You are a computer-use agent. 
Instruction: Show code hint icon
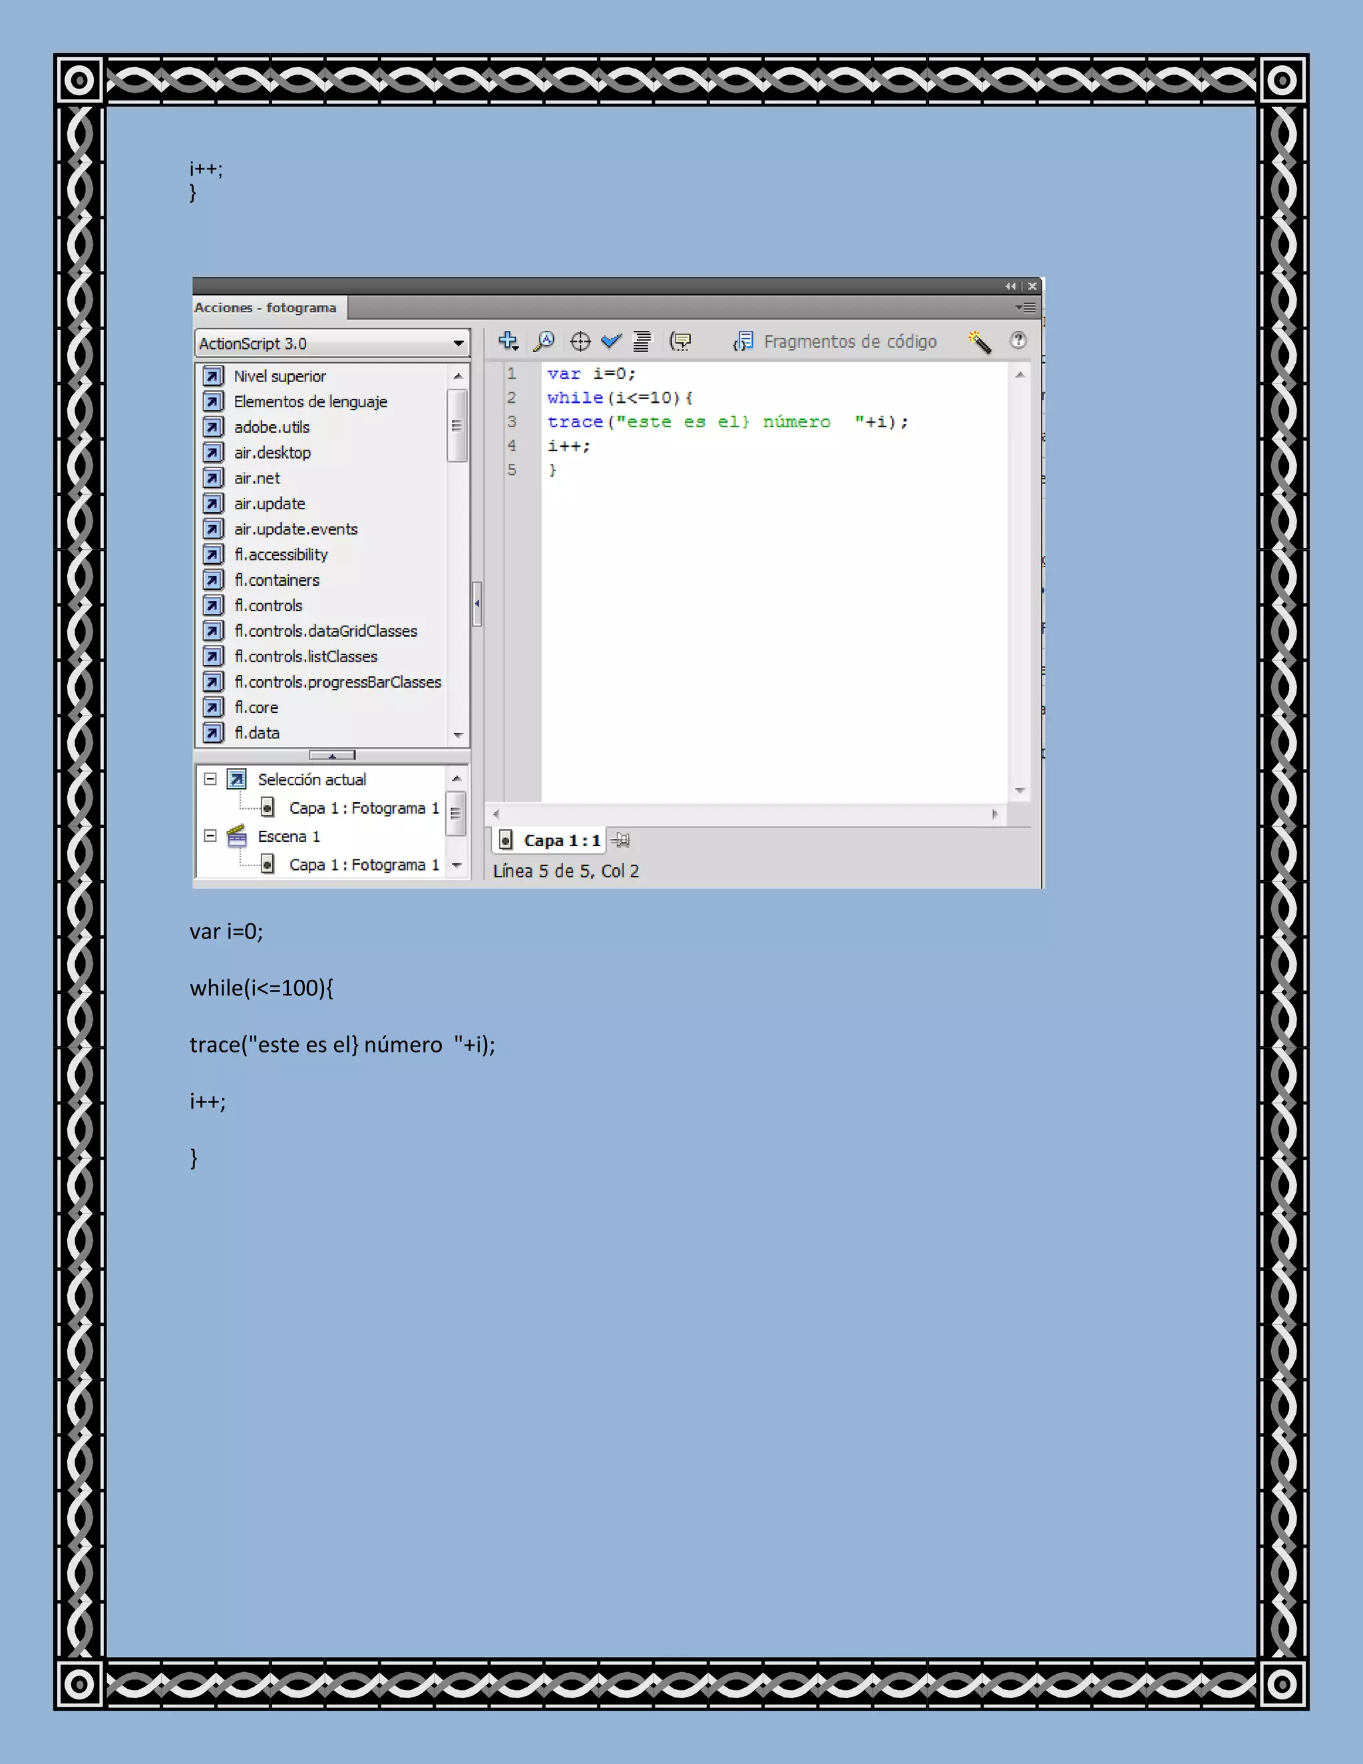coord(681,341)
